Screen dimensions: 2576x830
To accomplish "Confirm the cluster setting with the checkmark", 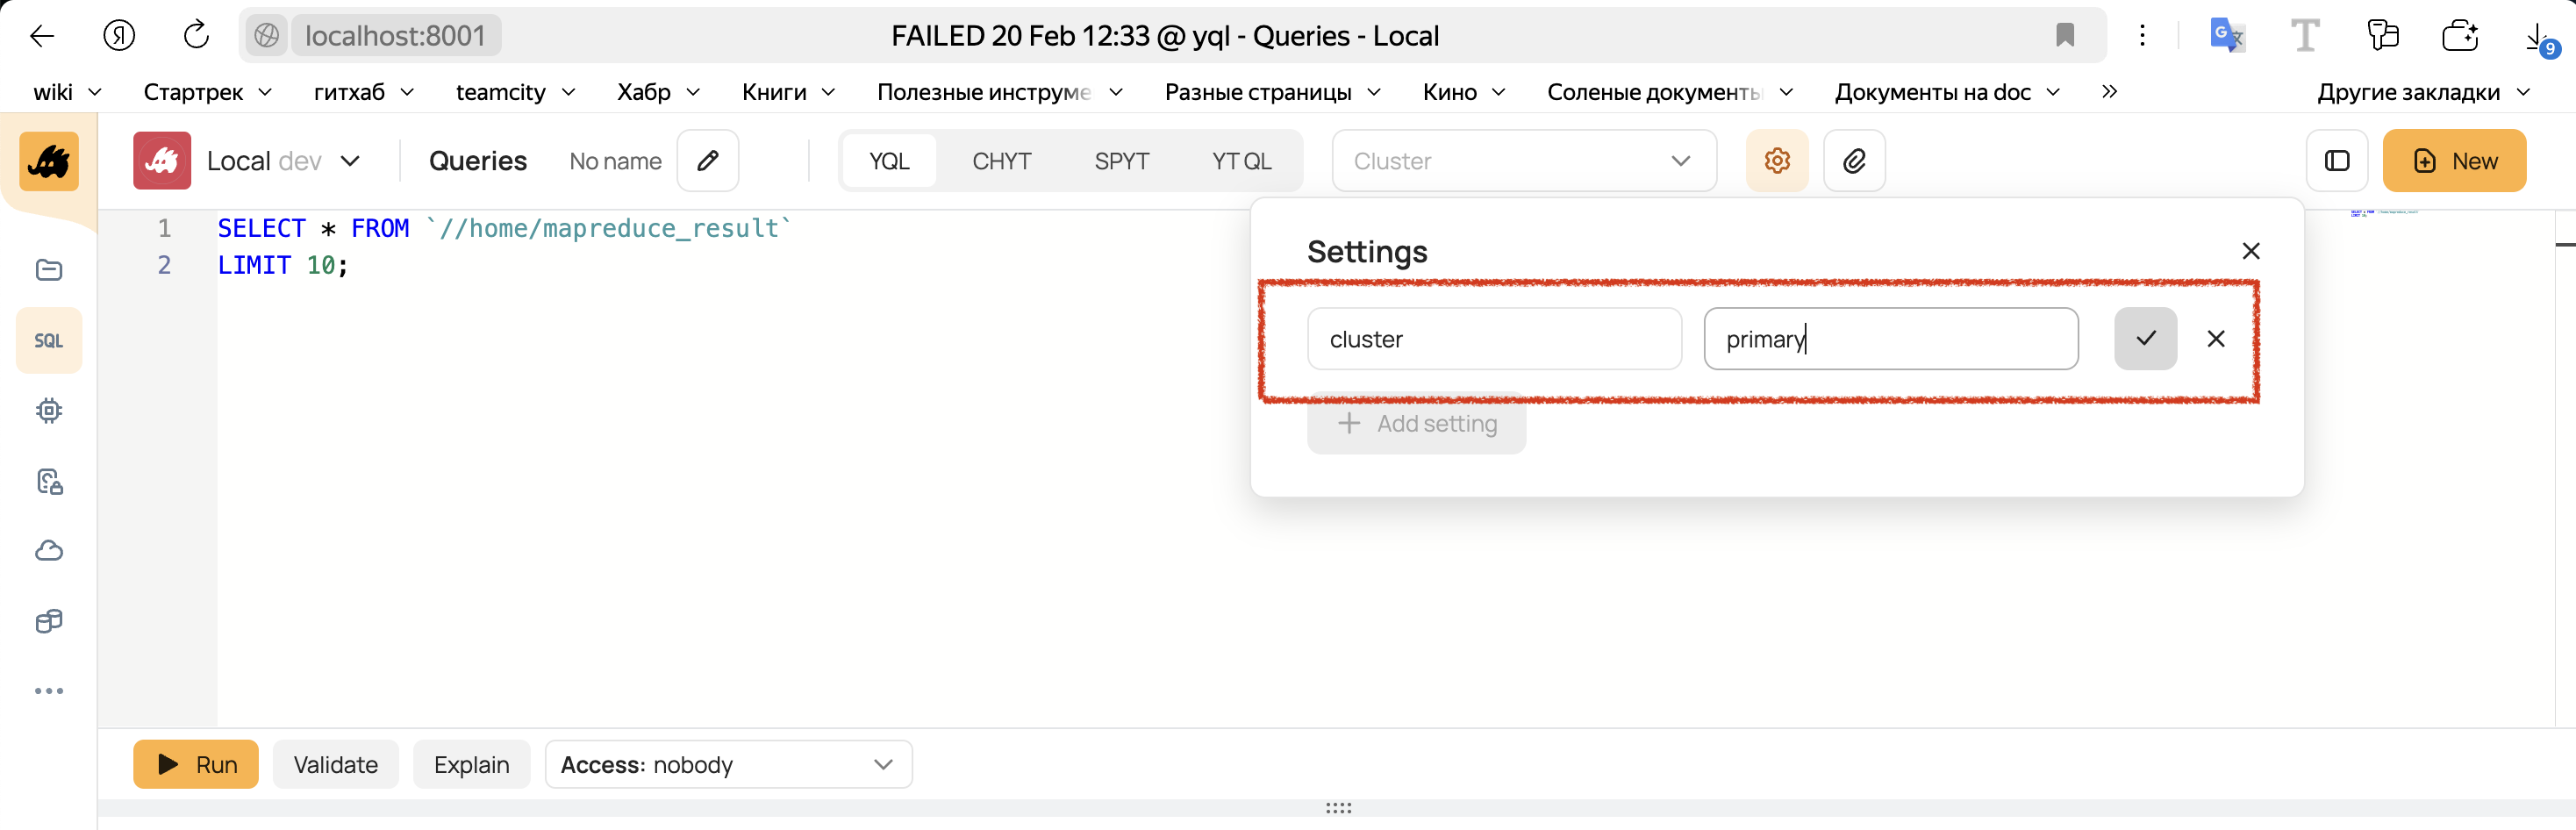I will [2144, 338].
